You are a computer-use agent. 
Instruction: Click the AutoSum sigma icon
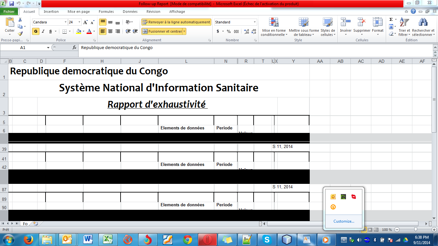391,20
